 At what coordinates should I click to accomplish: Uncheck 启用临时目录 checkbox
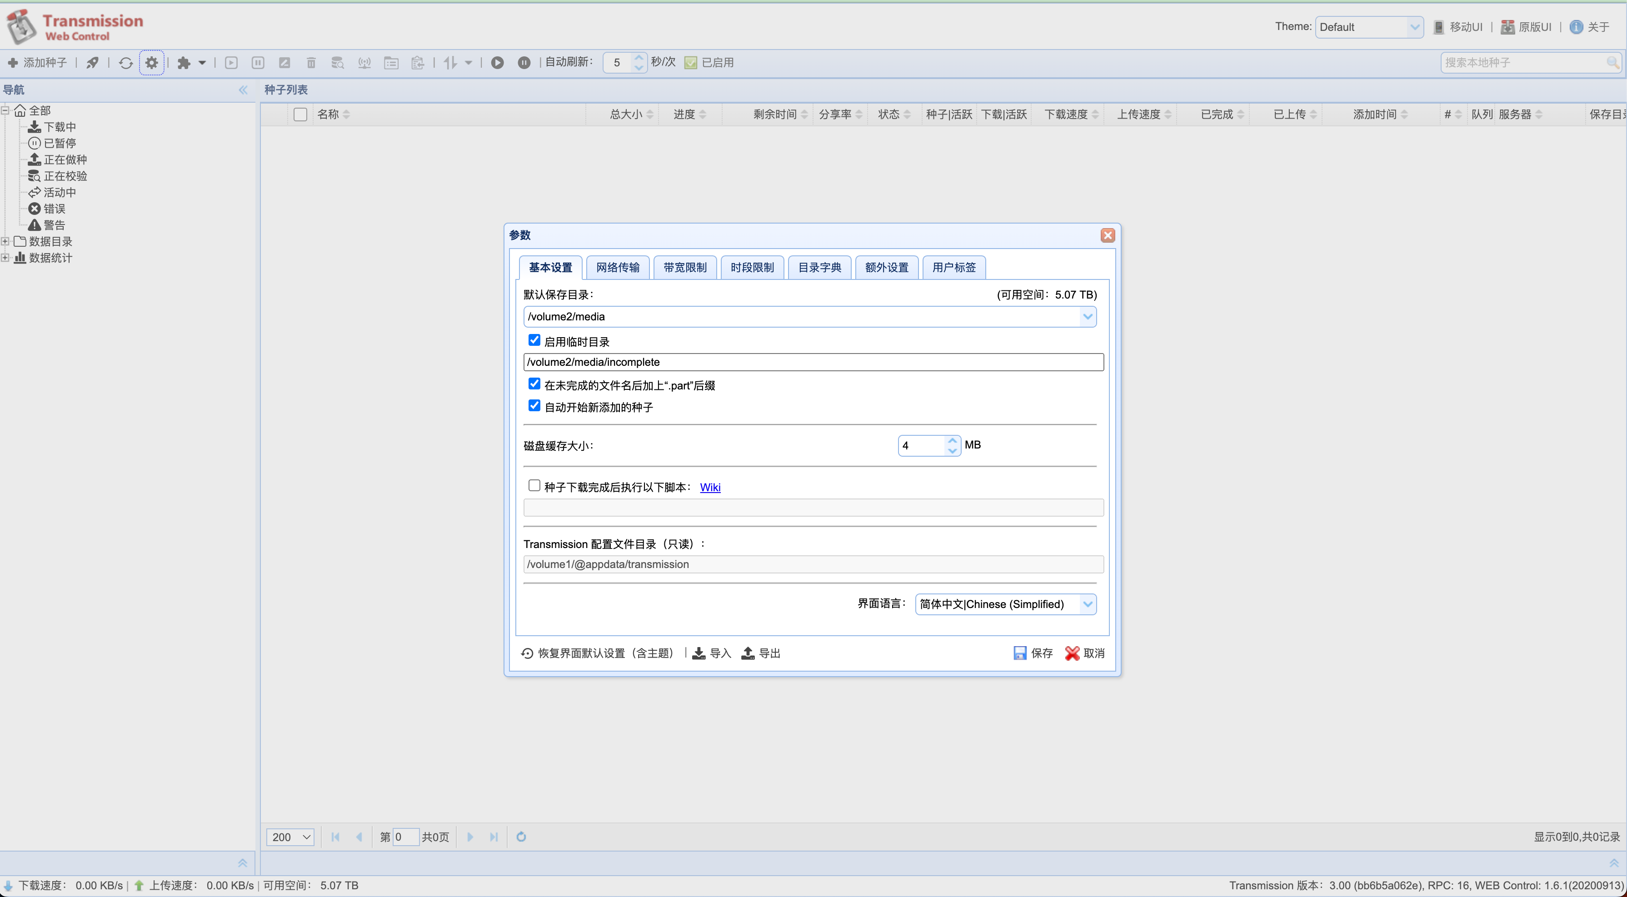tap(534, 340)
